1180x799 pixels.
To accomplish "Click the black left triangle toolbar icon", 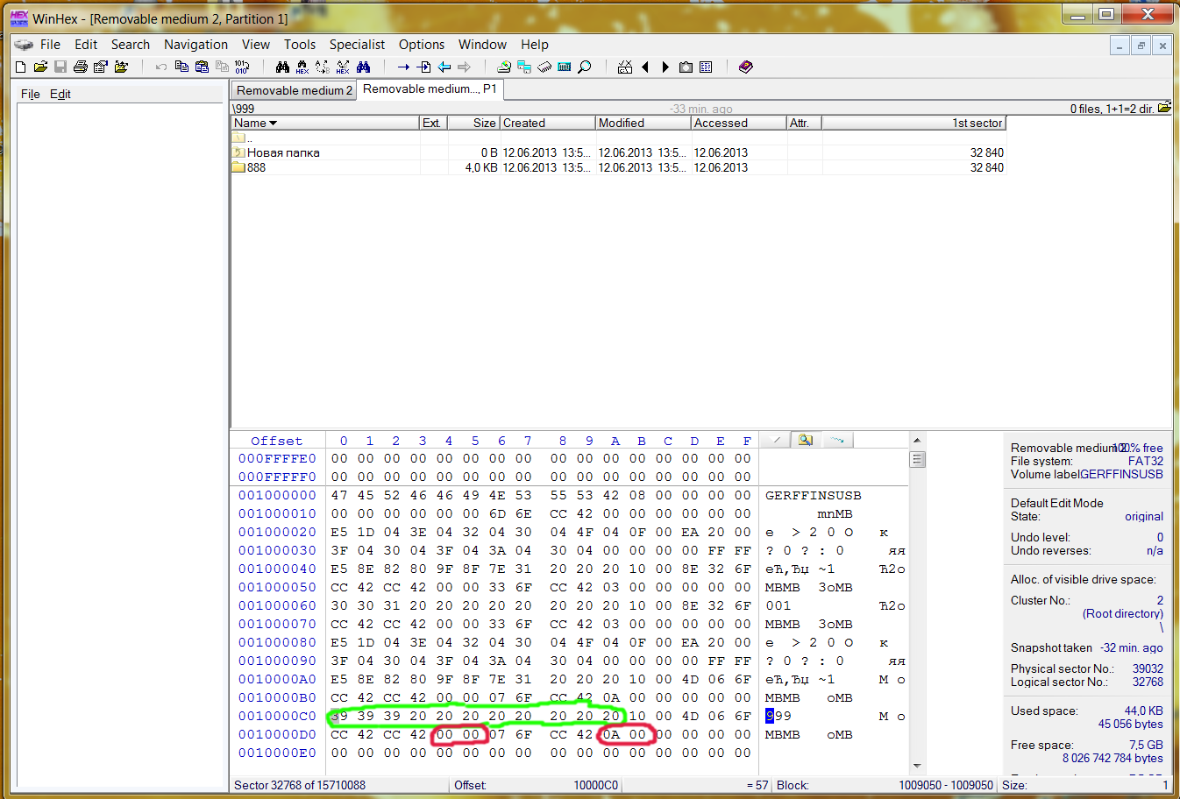I will [x=645, y=67].
